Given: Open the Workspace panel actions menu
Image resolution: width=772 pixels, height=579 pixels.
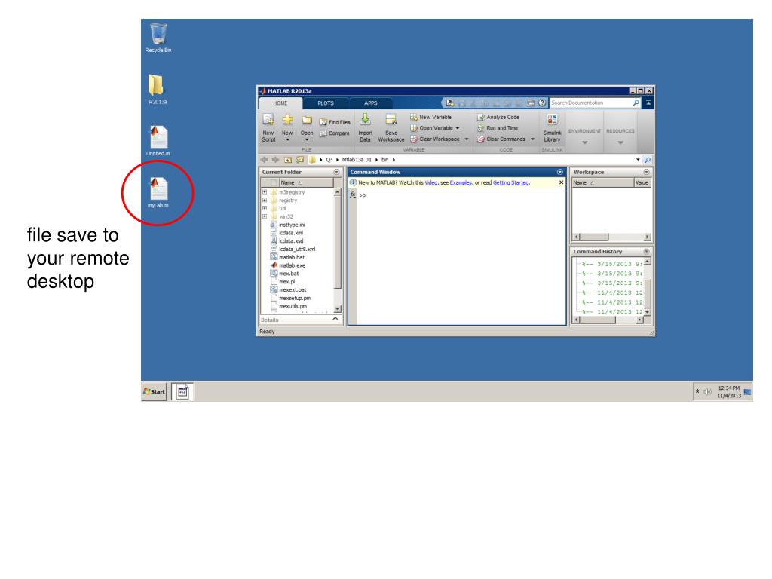Looking at the screenshot, I should 646,173.
